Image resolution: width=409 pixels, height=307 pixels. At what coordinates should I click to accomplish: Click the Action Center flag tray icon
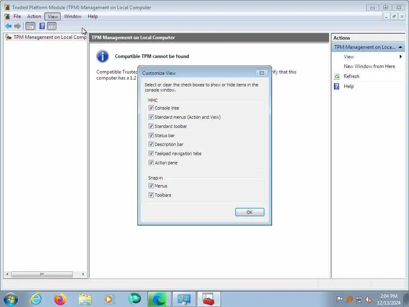[x=340, y=299]
